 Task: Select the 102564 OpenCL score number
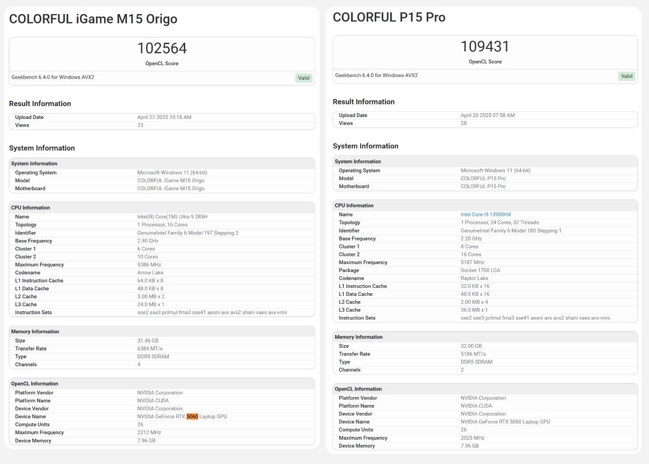(x=162, y=48)
